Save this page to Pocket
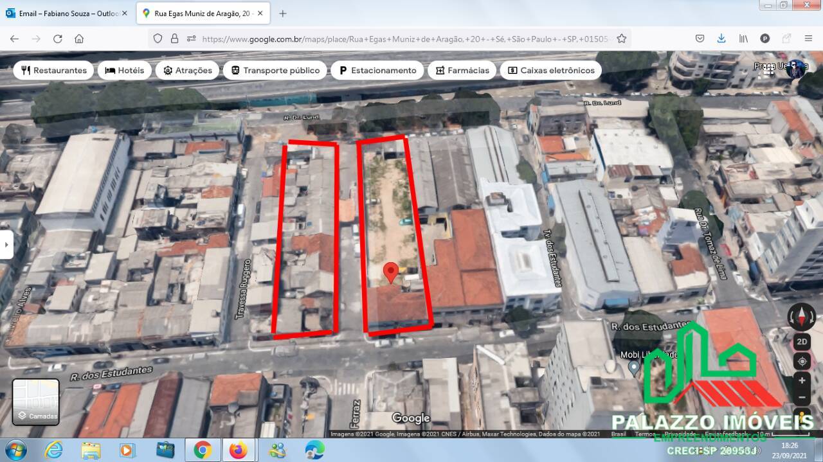The image size is (823, 462). point(700,39)
